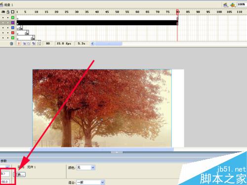Toggle outline square of bottom green layer
The image size is (247, 185).
[13, 38]
